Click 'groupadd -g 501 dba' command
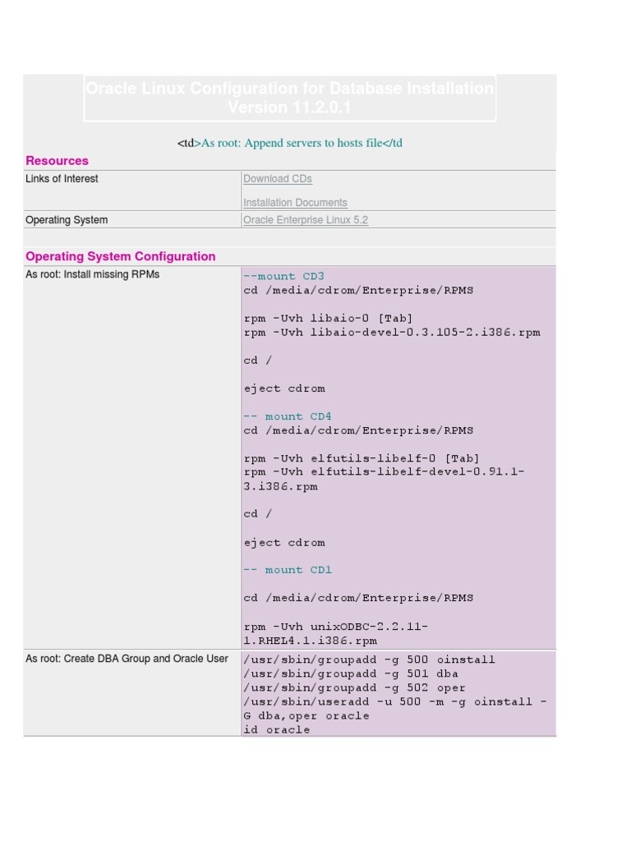The width and height of the screenshot is (631, 841). [x=351, y=673]
